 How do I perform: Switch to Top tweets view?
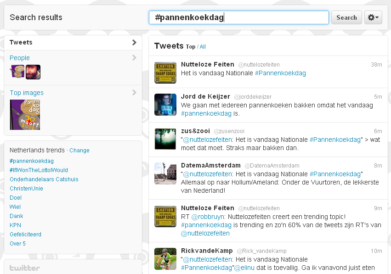pos(191,47)
